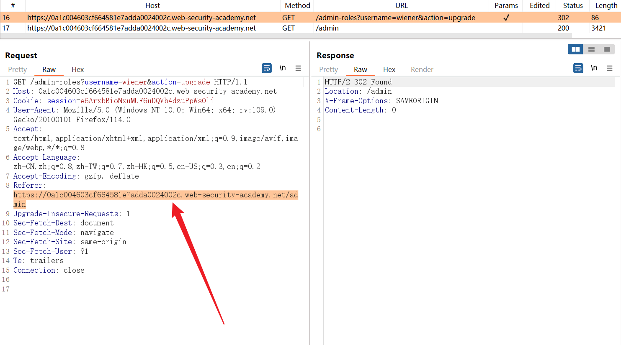Sort history by the URL column
Screen dimensions: 621x345
402,5
